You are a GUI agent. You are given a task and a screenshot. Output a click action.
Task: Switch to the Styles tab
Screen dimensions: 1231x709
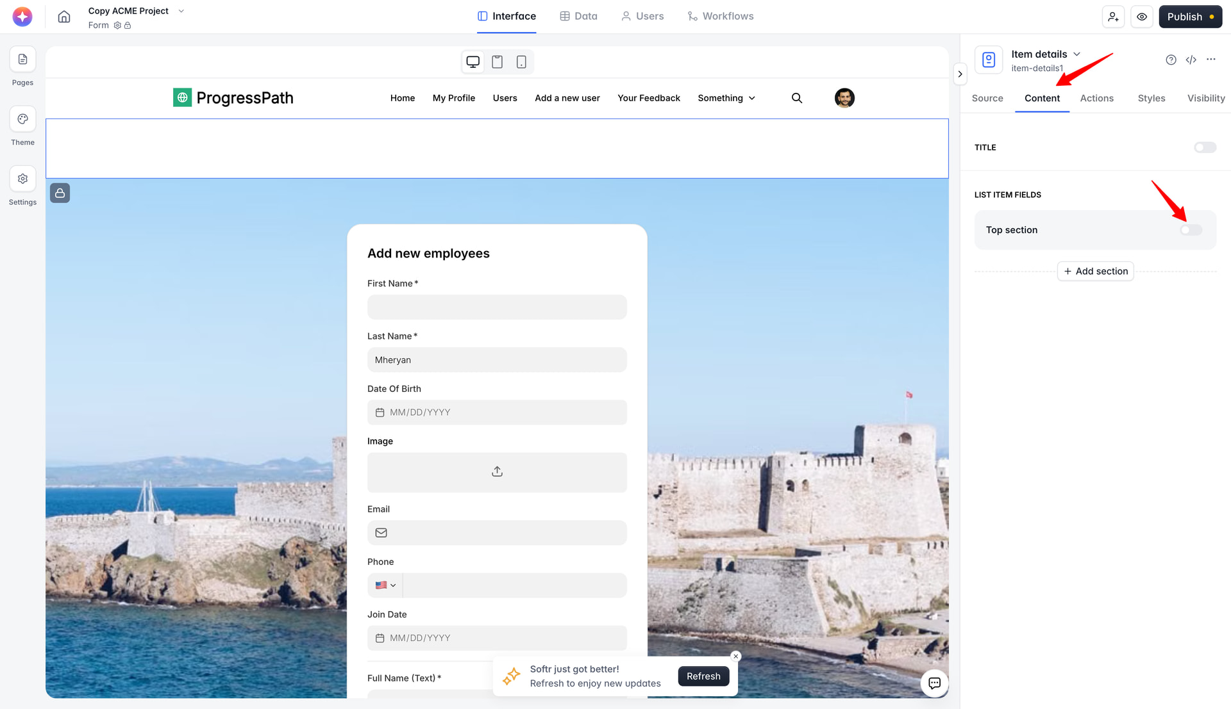(1151, 98)
